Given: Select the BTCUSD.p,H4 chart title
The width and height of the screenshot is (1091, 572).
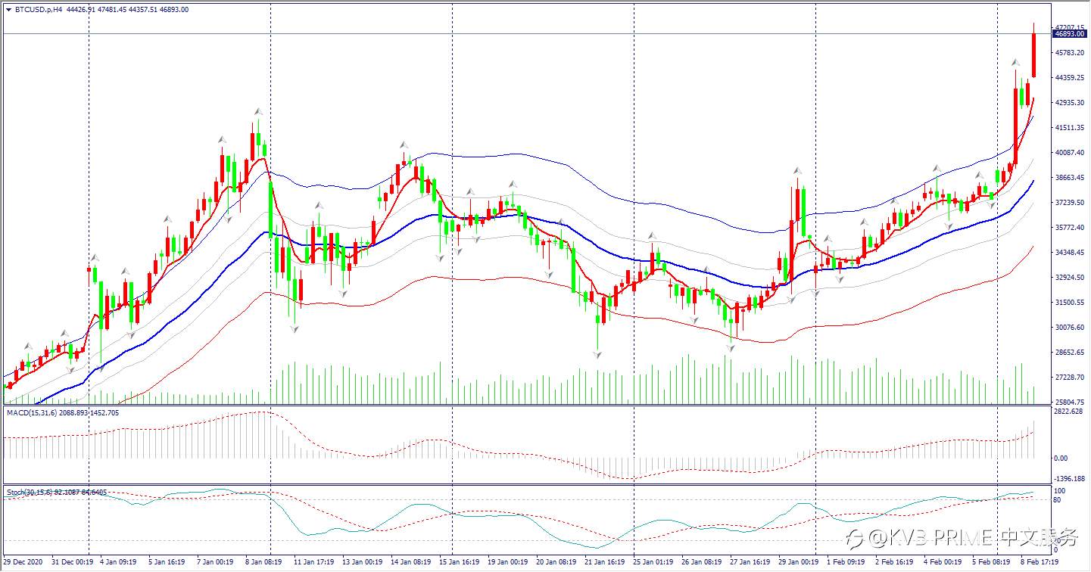Looking at the screenshot, I should [38, 10].
